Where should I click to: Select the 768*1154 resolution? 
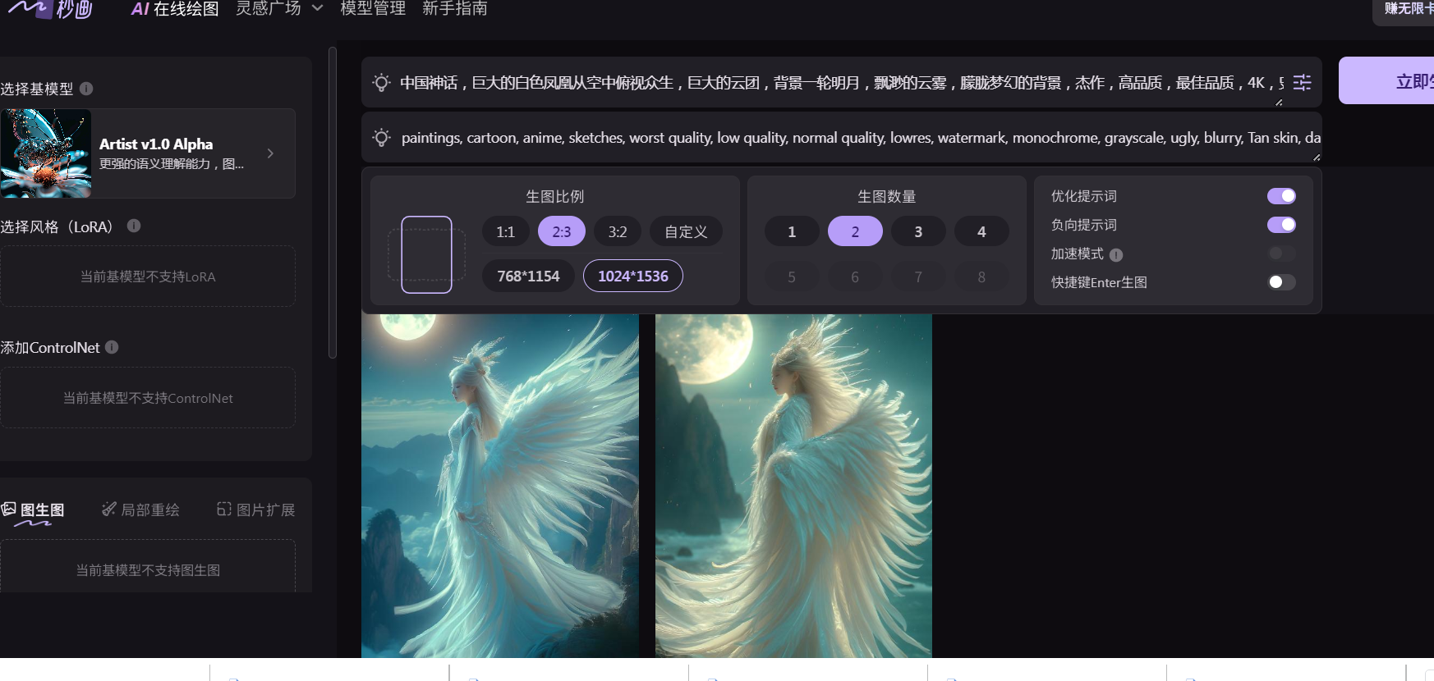point(528,276)
